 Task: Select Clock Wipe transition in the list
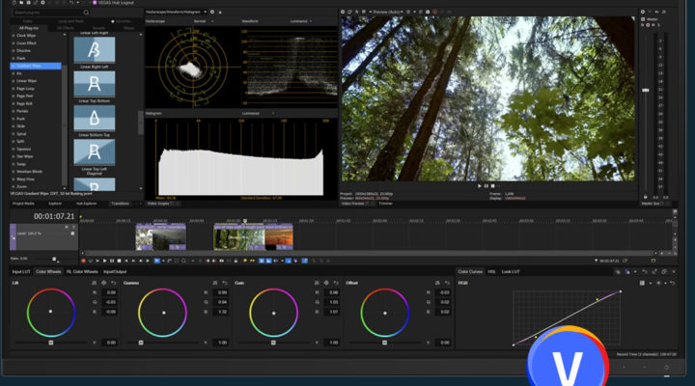tap(26, 36)
